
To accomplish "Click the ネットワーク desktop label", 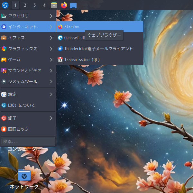I will 24,187.
